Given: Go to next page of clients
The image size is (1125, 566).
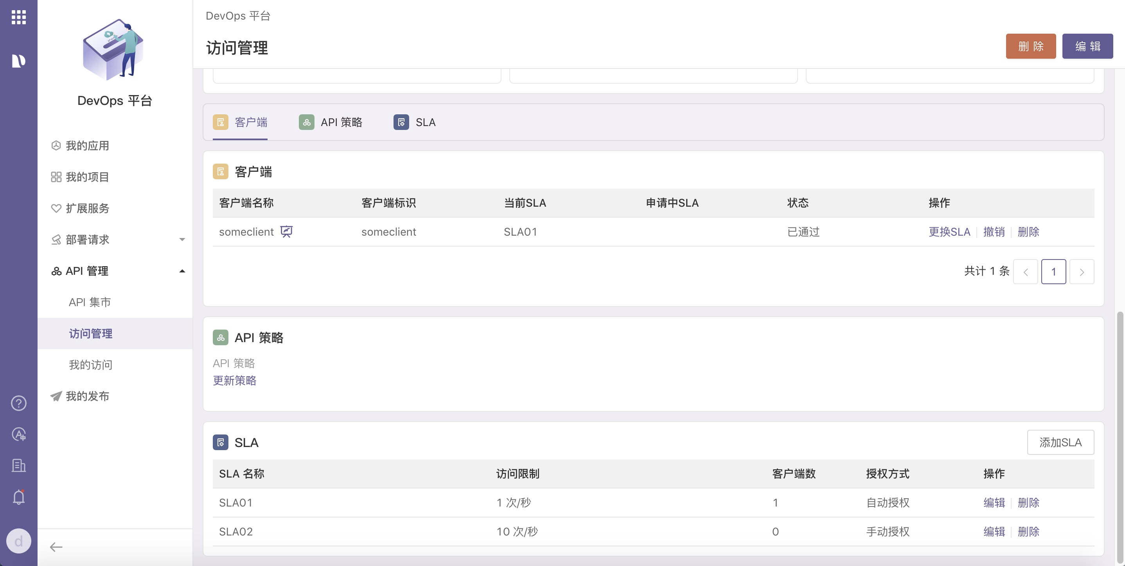Looking at the screenshot, I should coord(1081,272).
